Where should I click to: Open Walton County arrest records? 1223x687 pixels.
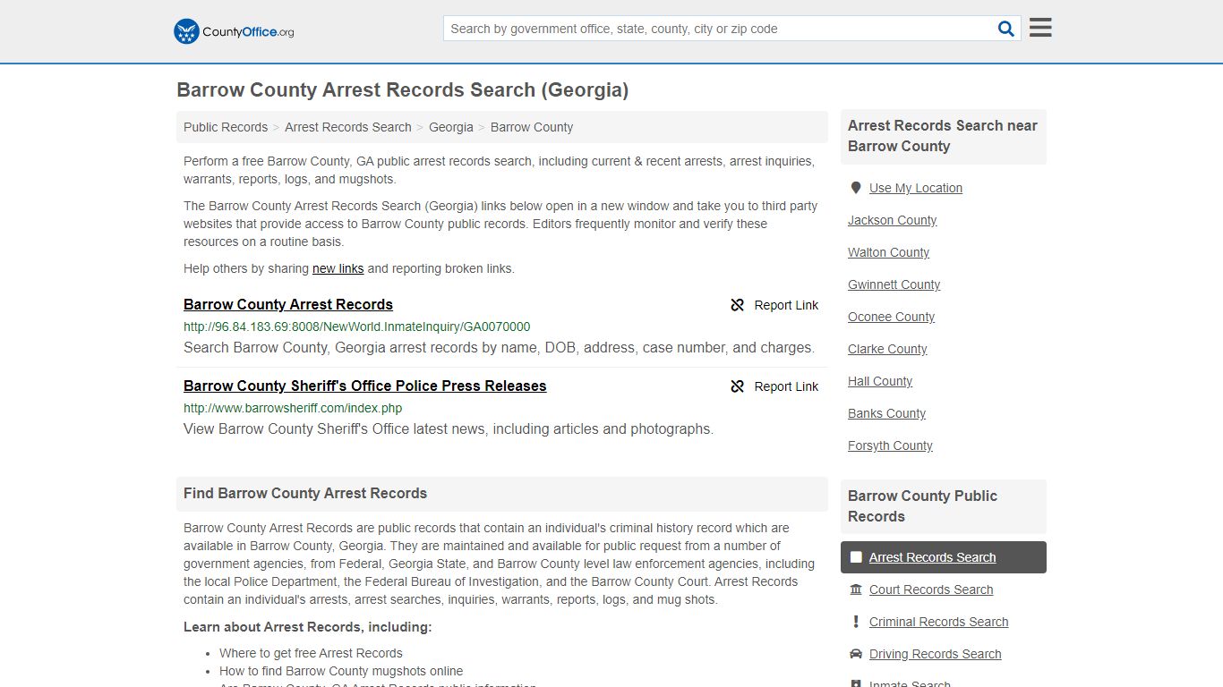(889, 252)
